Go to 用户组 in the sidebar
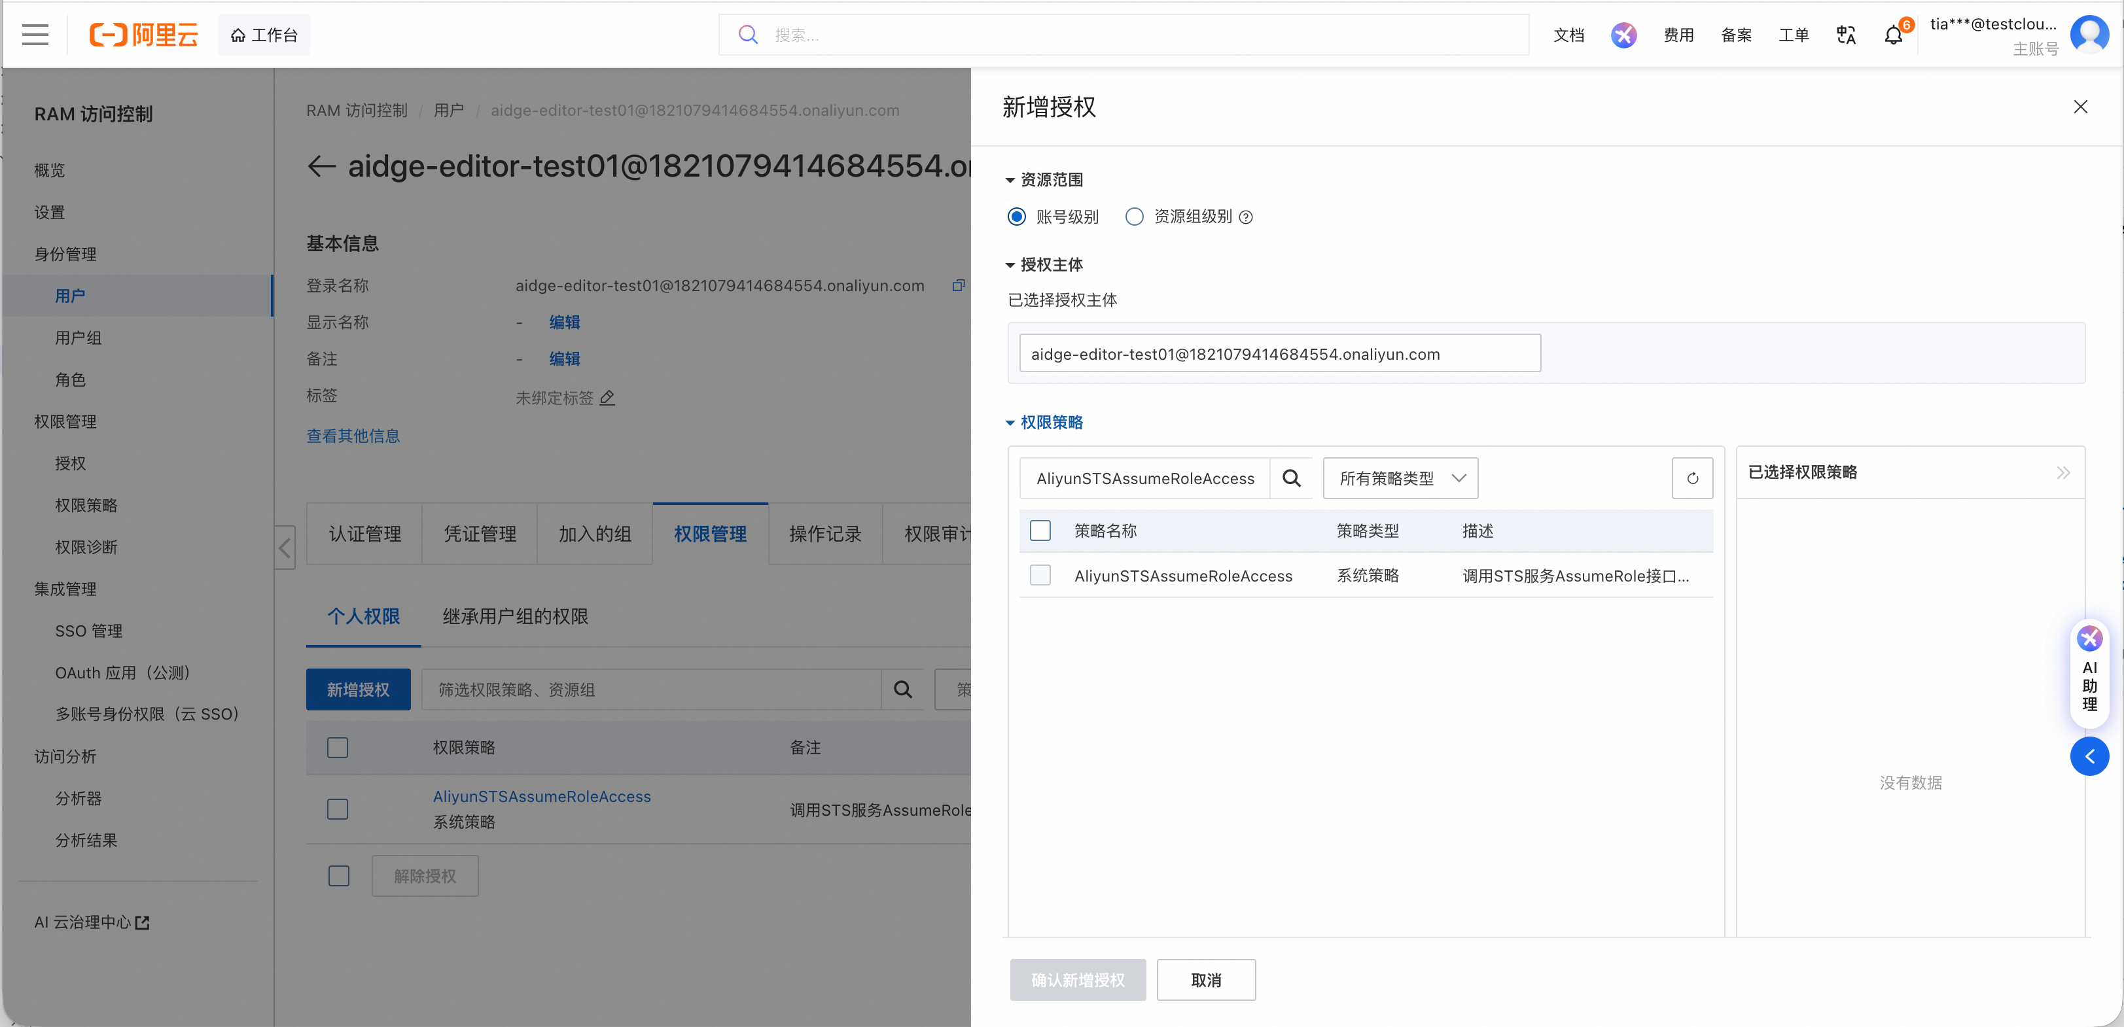 click(79, 338)
